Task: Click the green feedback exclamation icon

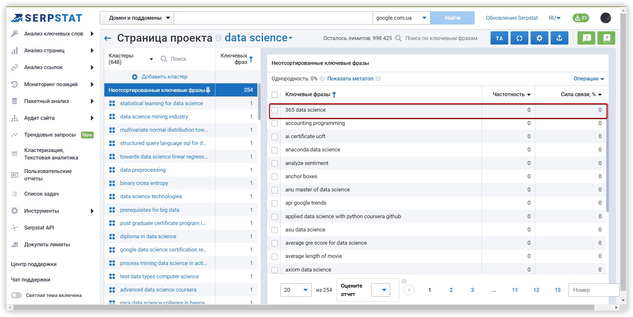Action: (586, 38)
